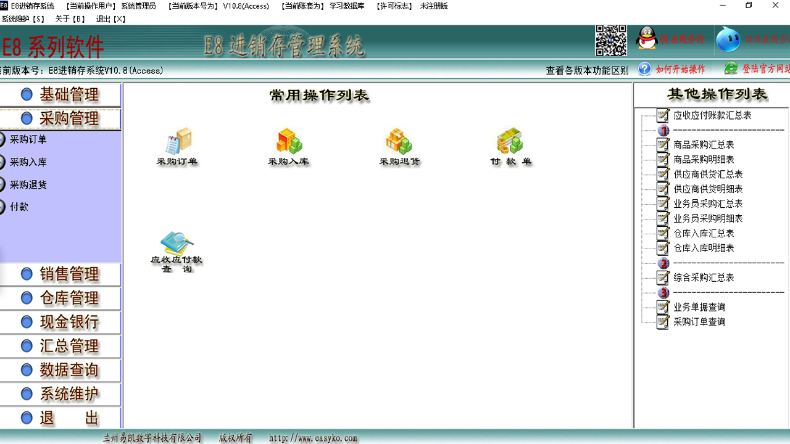Expand the 基础管理 section
Screen dimensions: 790x444
pos(60,94)
